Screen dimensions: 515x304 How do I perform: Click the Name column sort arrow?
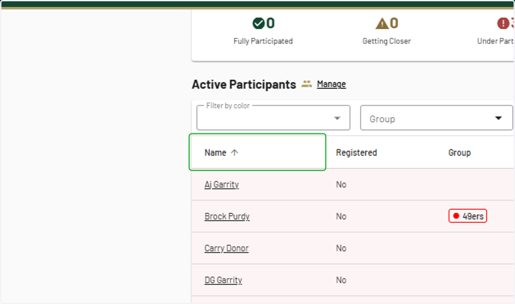(x=234, y=153)
